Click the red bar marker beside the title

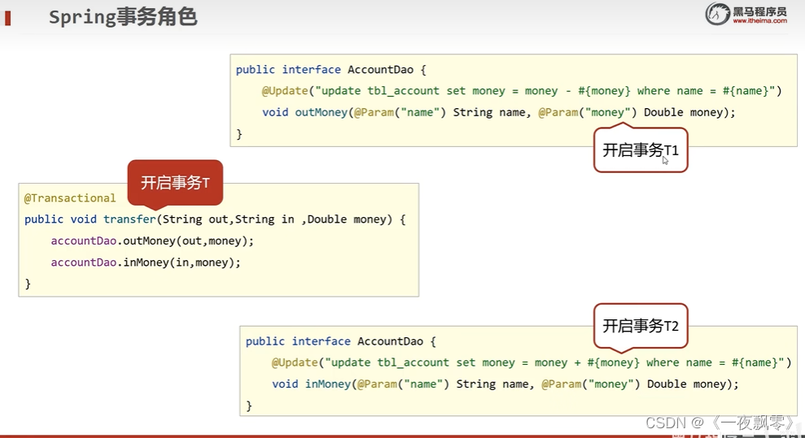[x=7, y=19]
